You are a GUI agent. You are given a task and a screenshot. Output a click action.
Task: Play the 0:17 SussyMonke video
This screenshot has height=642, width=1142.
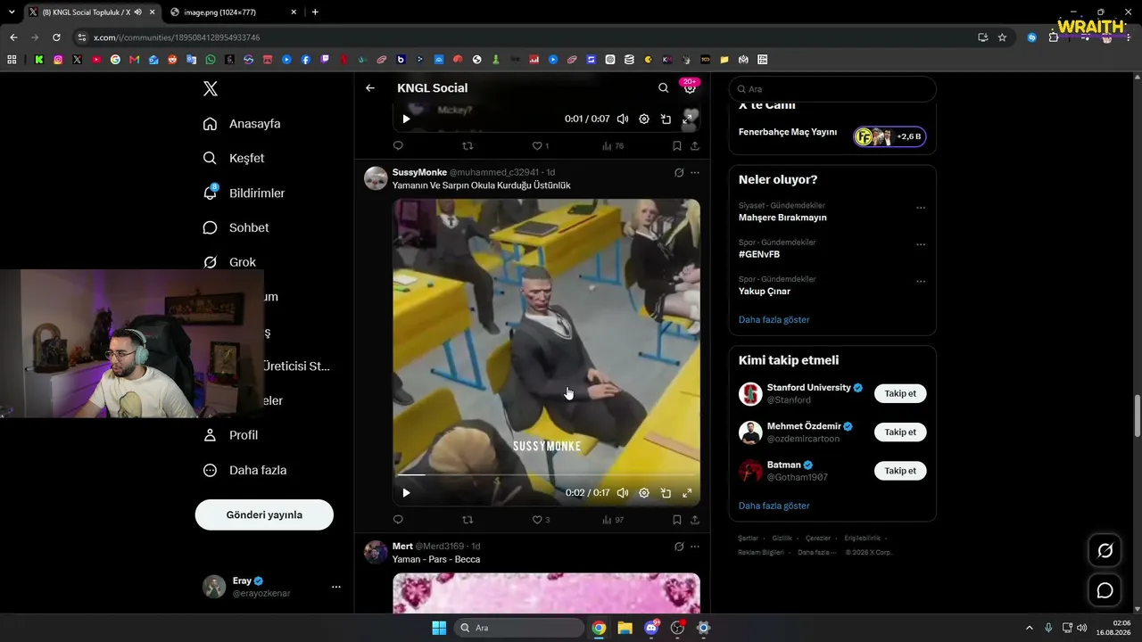pos(406,492)
